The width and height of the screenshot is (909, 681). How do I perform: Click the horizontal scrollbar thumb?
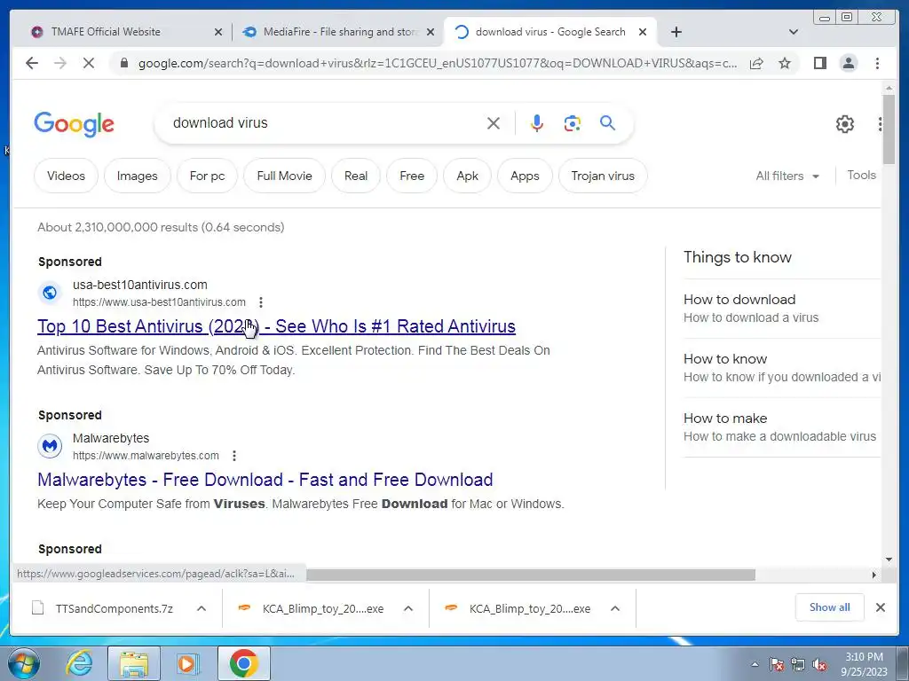click(x=531, y=575)
